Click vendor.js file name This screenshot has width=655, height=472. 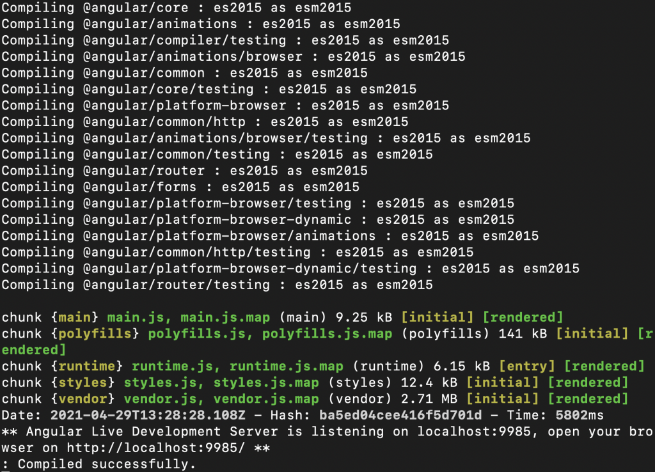160,399
